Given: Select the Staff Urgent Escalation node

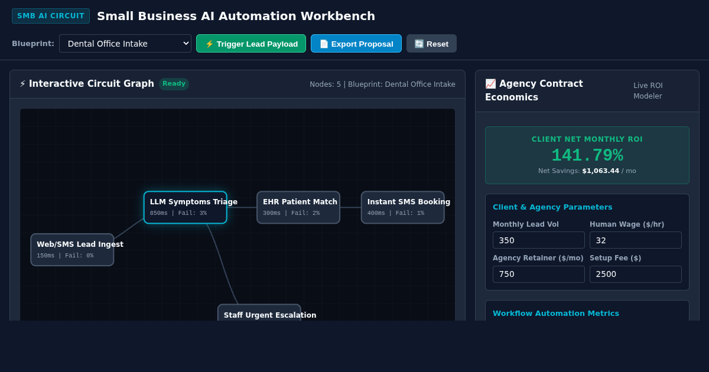Looking at the screenshot, I should tap(259, 313).
